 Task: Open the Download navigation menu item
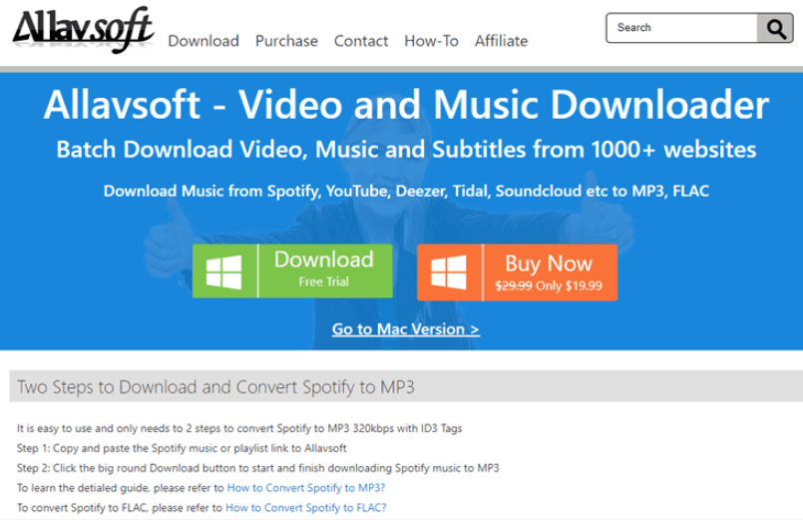pos(203,41)
